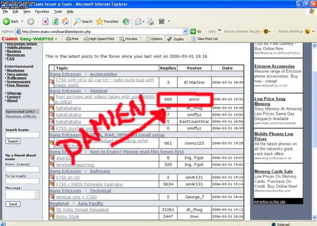This screenshot has height=226, width=317.
Task: Click the To (e-mail) input field
Action: (x=22, y=181)
